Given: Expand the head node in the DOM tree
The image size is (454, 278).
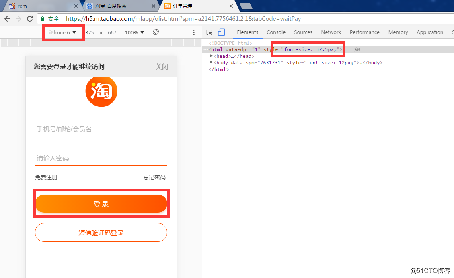Looking at the screenshot, I should point(211,56).
